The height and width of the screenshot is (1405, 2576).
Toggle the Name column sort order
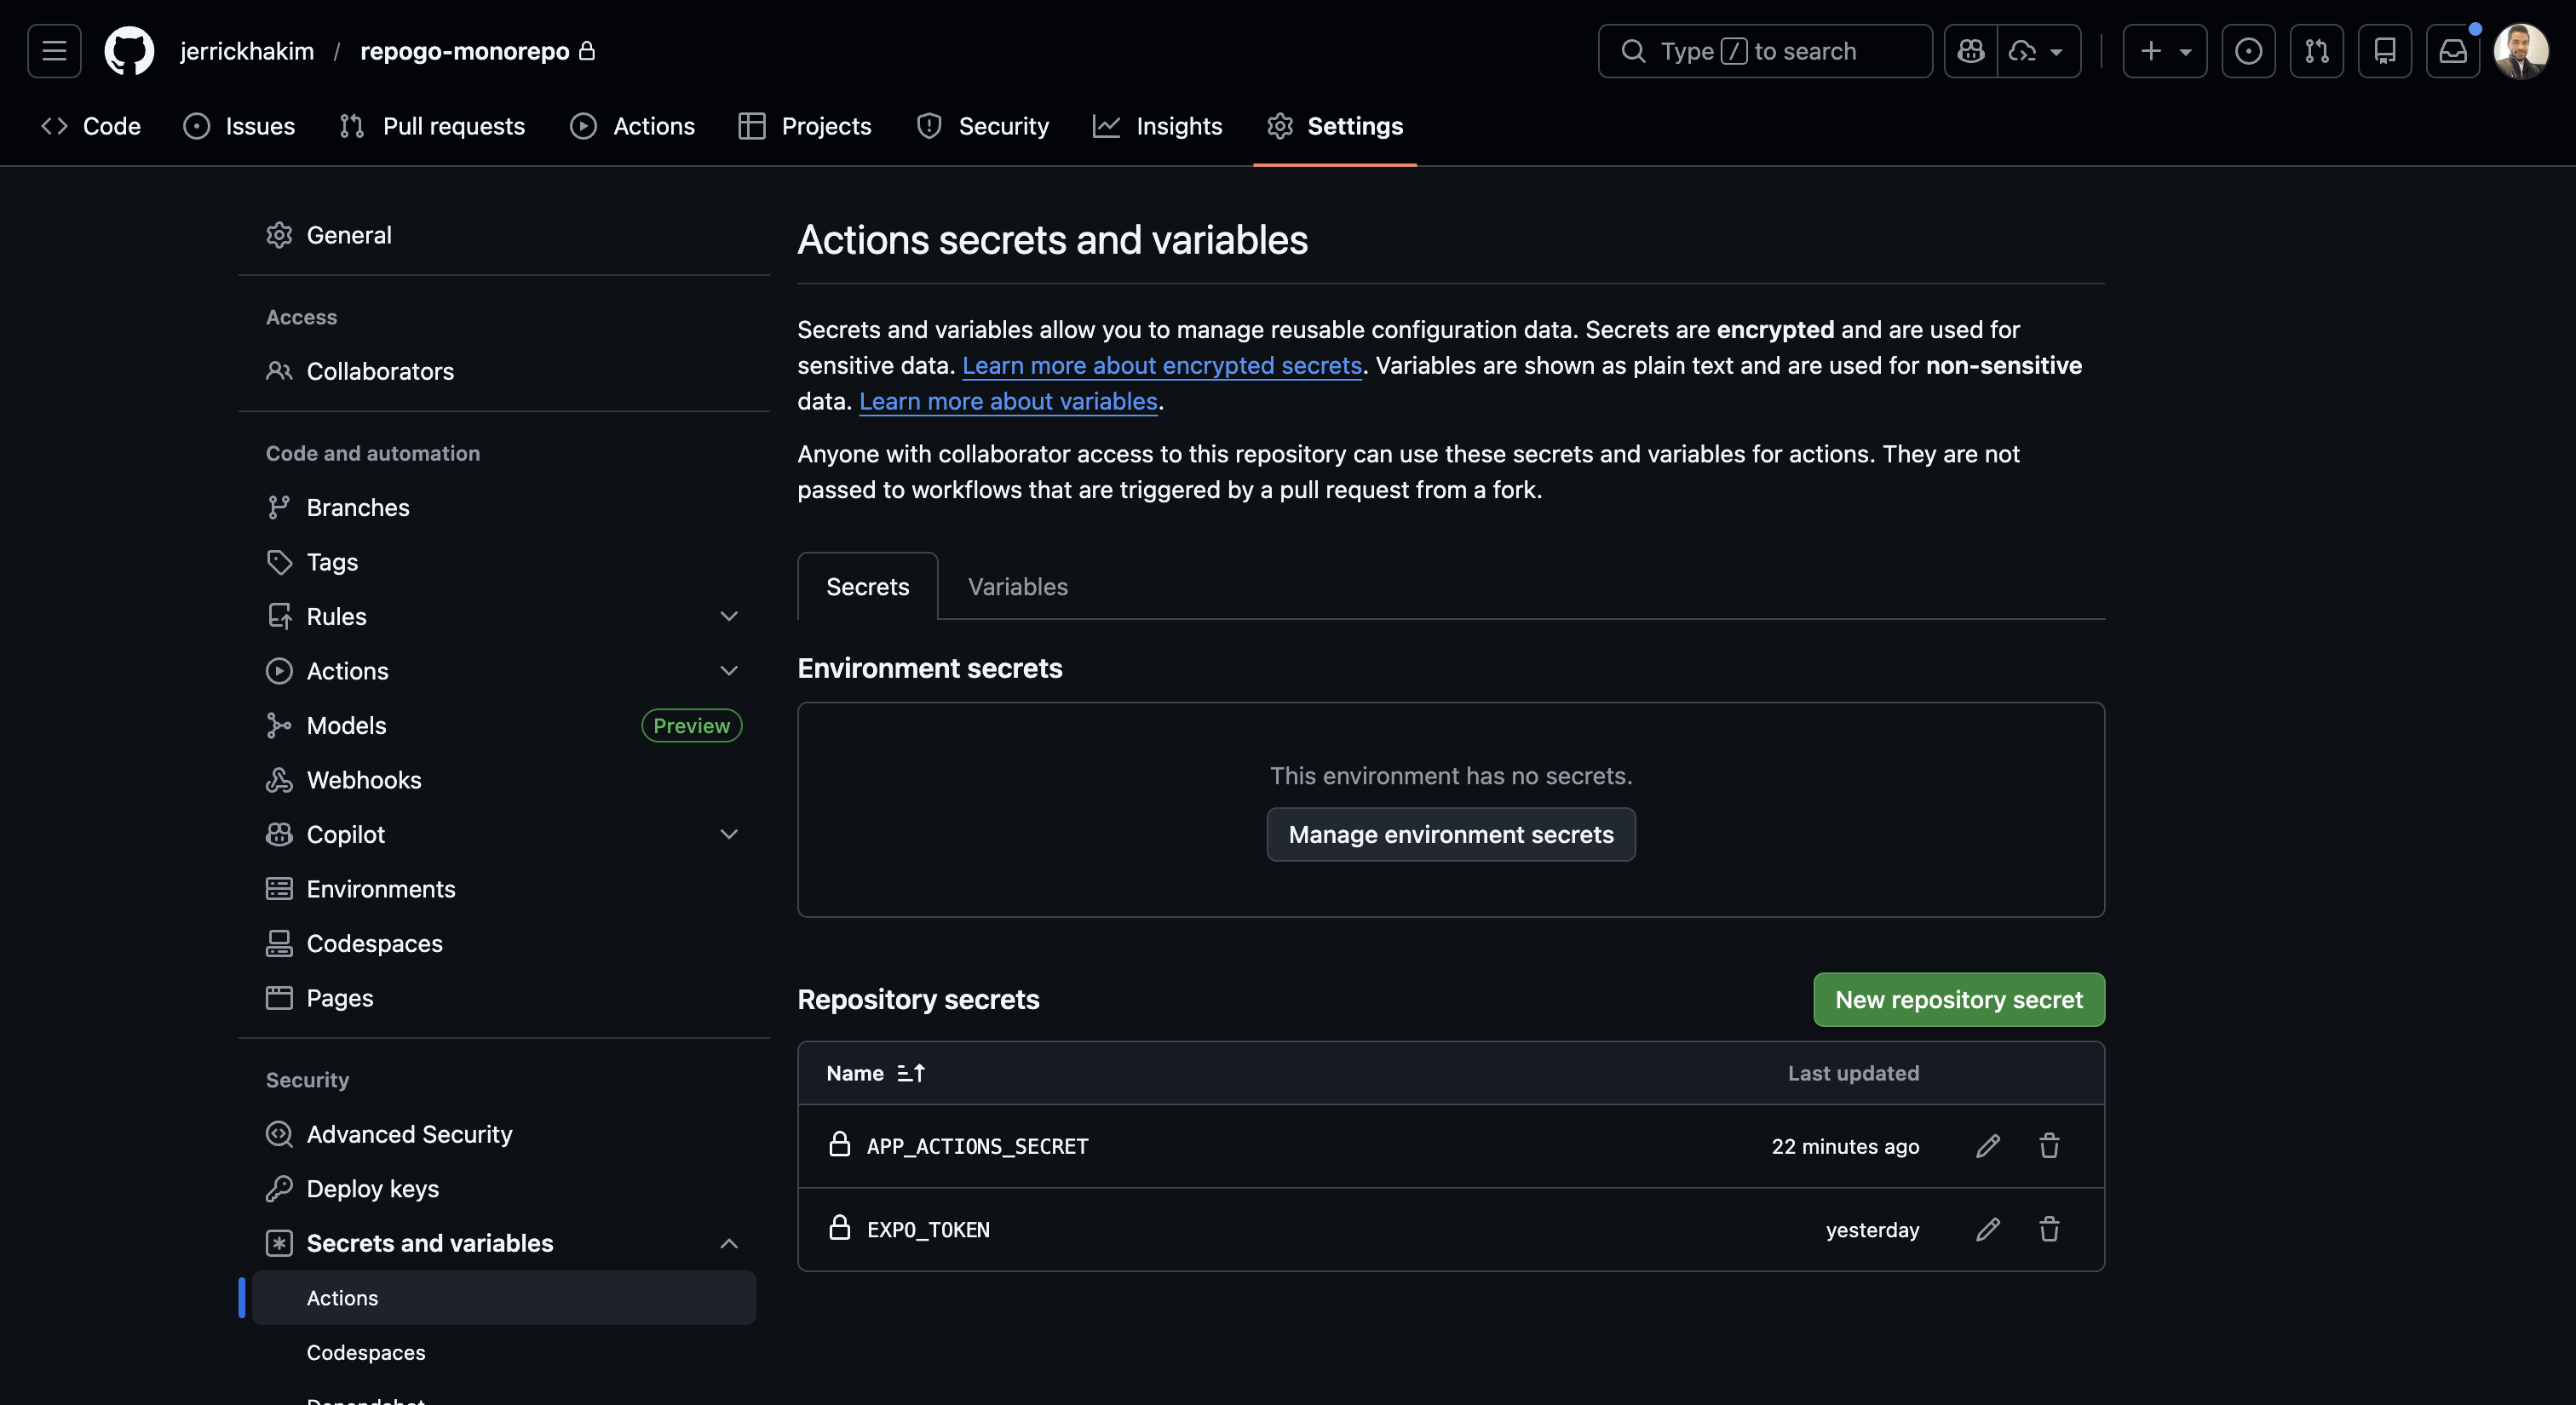point(911,1073)
